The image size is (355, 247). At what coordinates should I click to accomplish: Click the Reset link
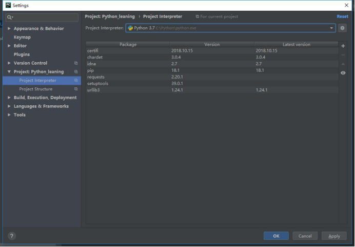[x=342, y=16]
